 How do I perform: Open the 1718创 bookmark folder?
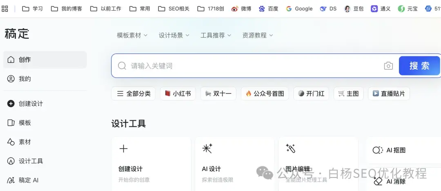[211, 9]
